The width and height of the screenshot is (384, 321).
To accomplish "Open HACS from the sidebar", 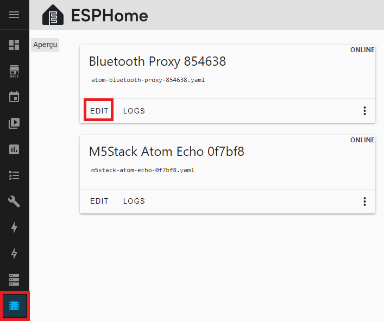I will pyautogui.click(x=14, y=71).
